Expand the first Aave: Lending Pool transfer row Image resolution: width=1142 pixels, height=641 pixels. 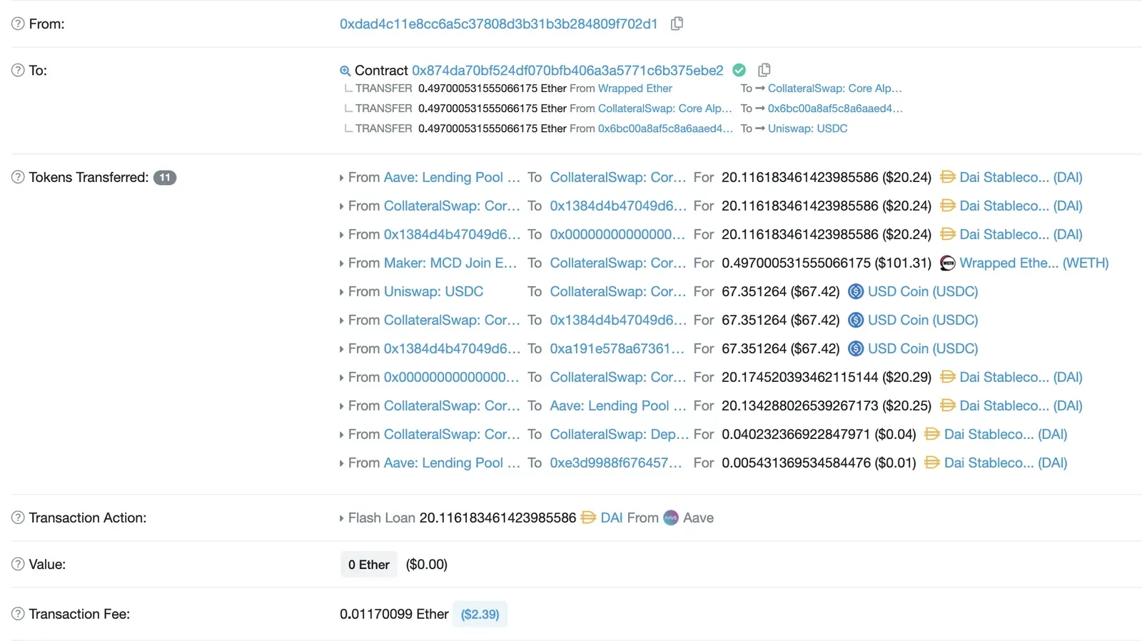coord(341,178)
